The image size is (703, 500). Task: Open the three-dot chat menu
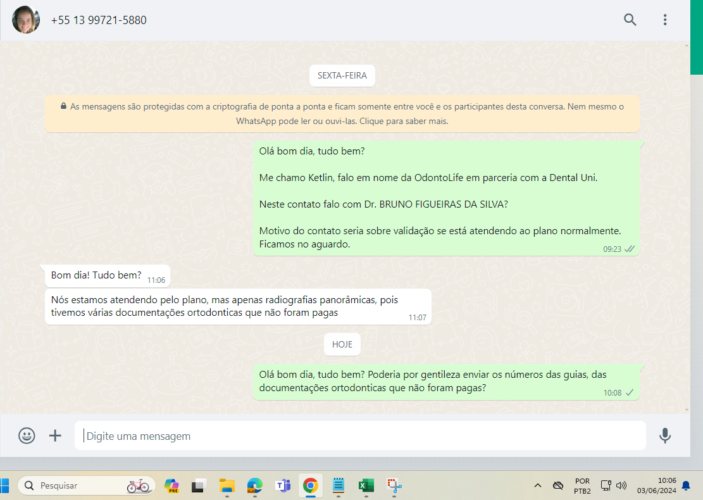pos(664,20)
